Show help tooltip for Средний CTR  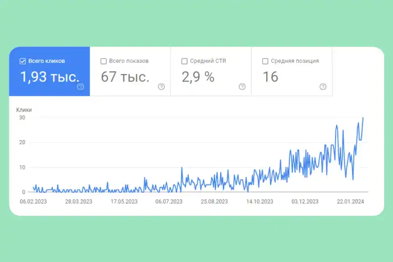(x=242, y=87)
